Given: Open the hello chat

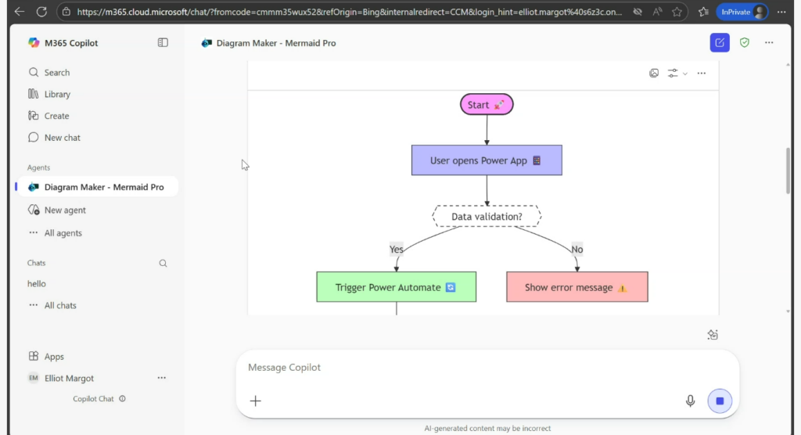Looking at the screenshot, I should pos(37,284).
